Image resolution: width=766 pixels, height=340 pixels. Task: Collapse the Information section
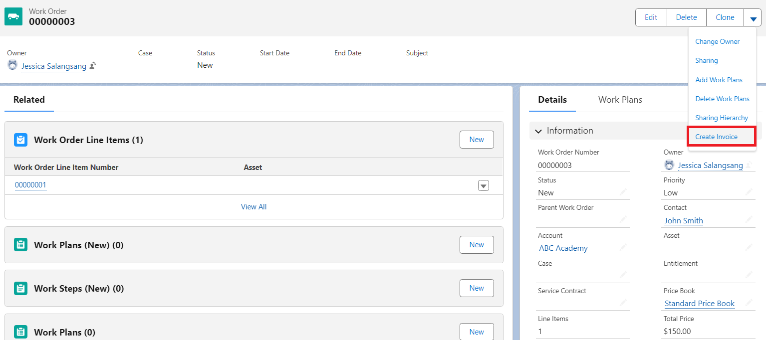coord(538,131)
